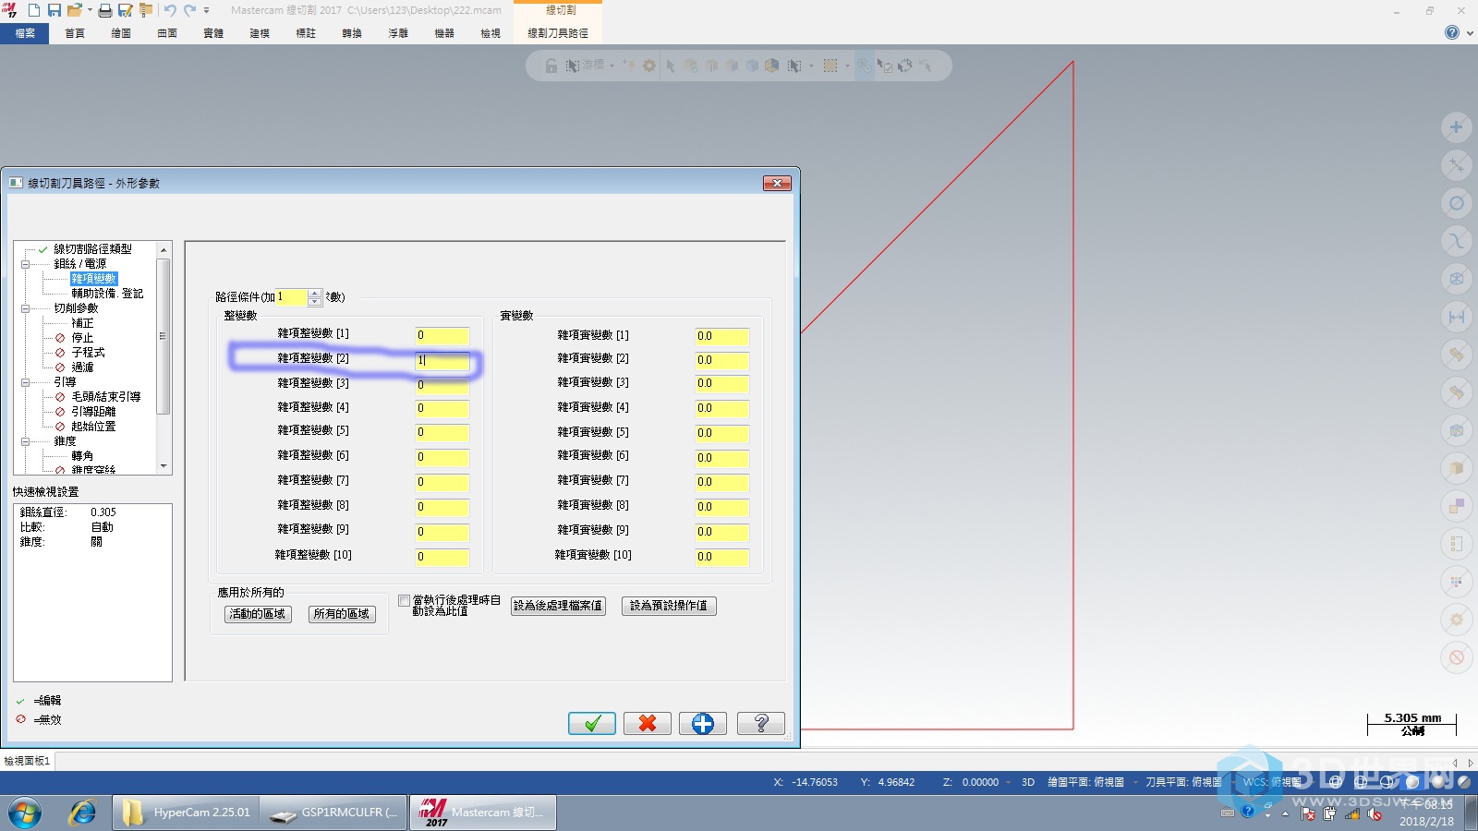Select 補正 in the parameter tree

point(82,323)
